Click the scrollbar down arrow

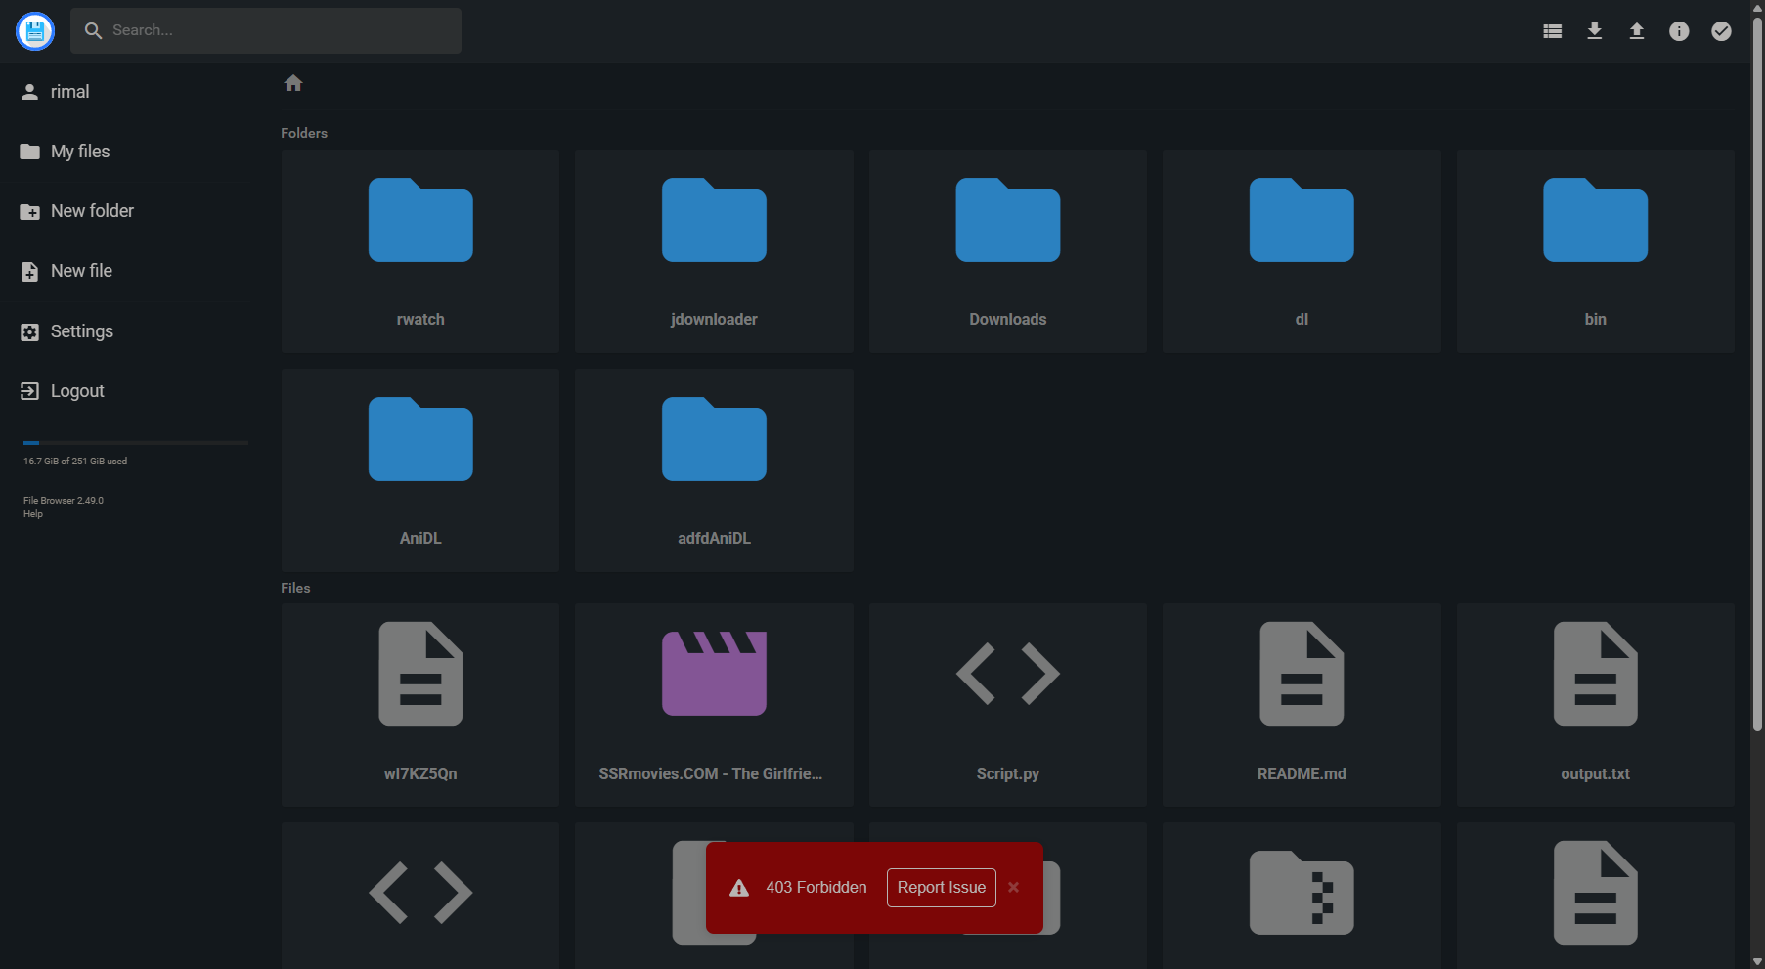point(1757,961)
